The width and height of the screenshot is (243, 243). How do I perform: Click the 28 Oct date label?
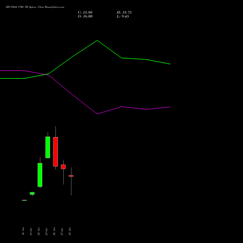(69, 231)
